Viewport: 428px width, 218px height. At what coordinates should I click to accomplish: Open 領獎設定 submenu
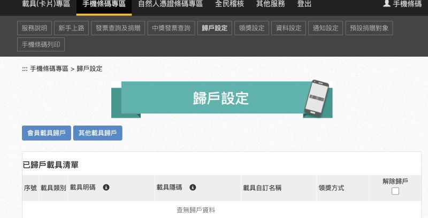click(x=251, y=28)
